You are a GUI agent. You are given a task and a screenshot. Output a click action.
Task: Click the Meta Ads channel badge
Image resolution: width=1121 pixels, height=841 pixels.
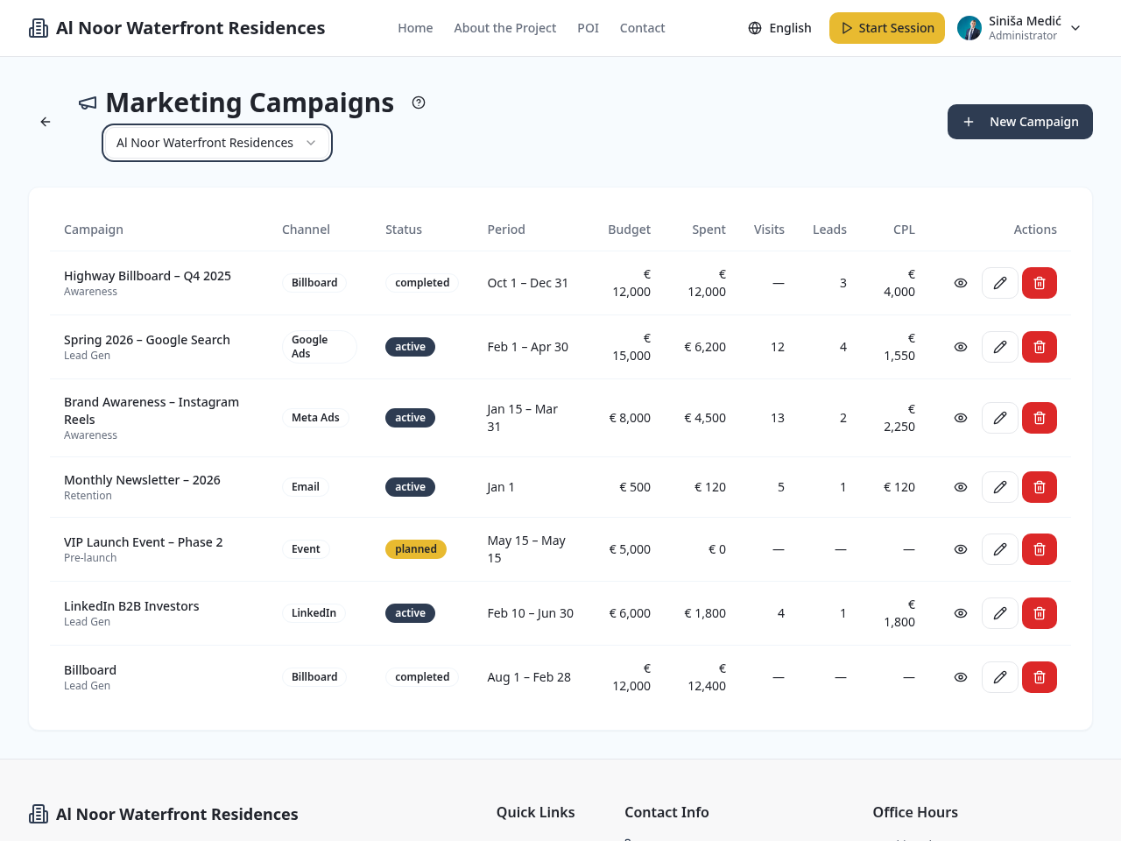pyautogui.click(x=315, y=418)
